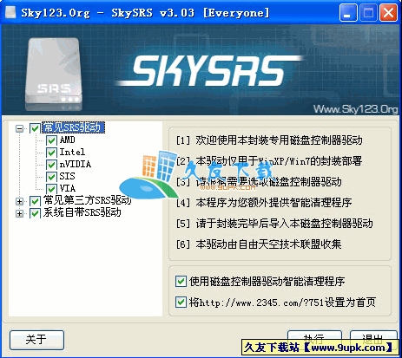This screenshot has width=402, height=358.
Task: Expand the 常见第三方SRS驱动 node
Action: click(19, 201)
